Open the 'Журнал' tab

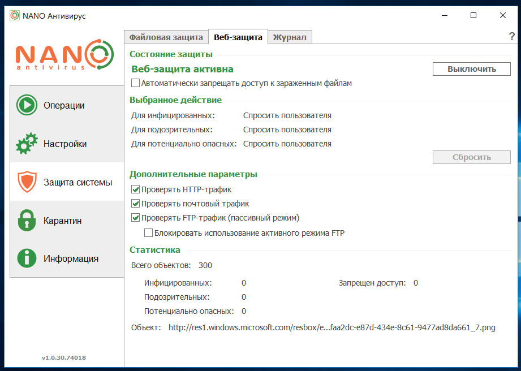point(289,37)
